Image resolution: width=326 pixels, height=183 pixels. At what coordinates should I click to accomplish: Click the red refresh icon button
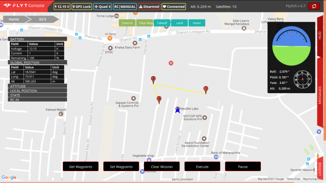click(x=314, y=6)
